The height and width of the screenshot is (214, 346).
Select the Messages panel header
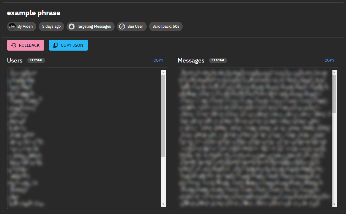pyautogui.click(x=191, y=60)
